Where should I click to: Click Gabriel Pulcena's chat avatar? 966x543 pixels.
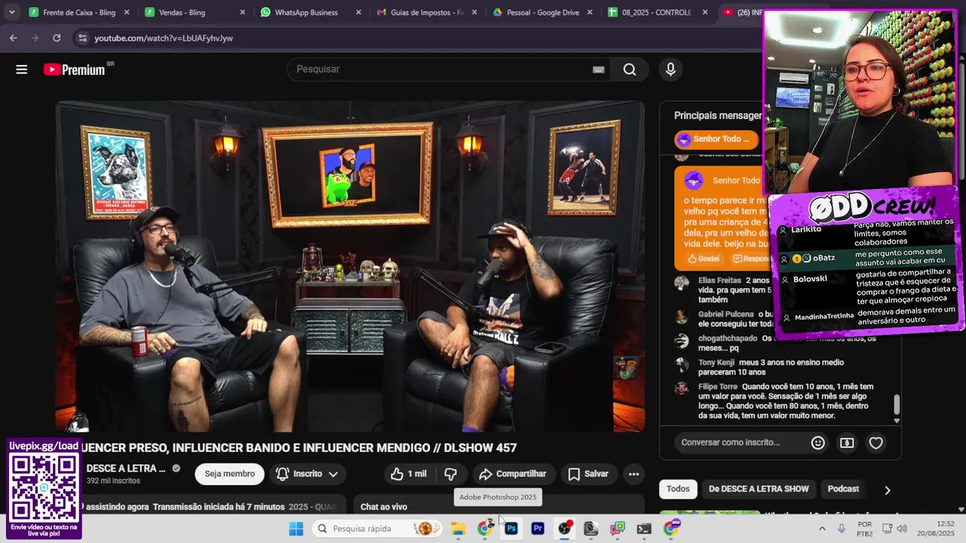(681, 317)
